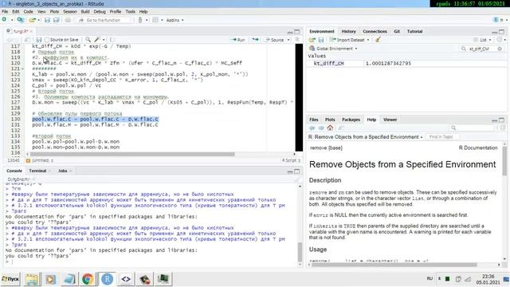Screen dimensions: 510x287
Task: Open the Import Dataset dropdown
Action: click(349, 40)
